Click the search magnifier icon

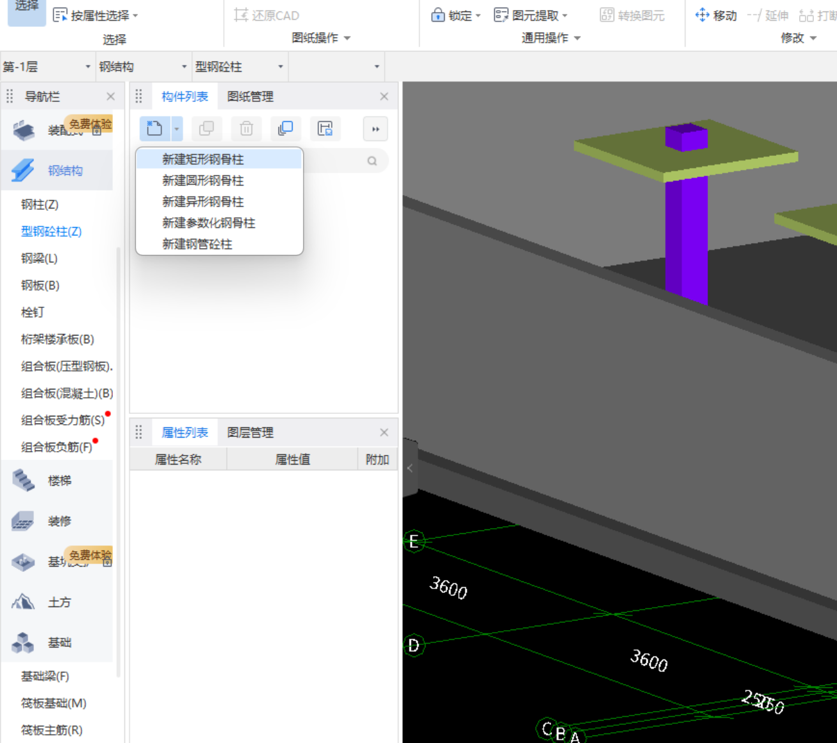tap(372, 161)
